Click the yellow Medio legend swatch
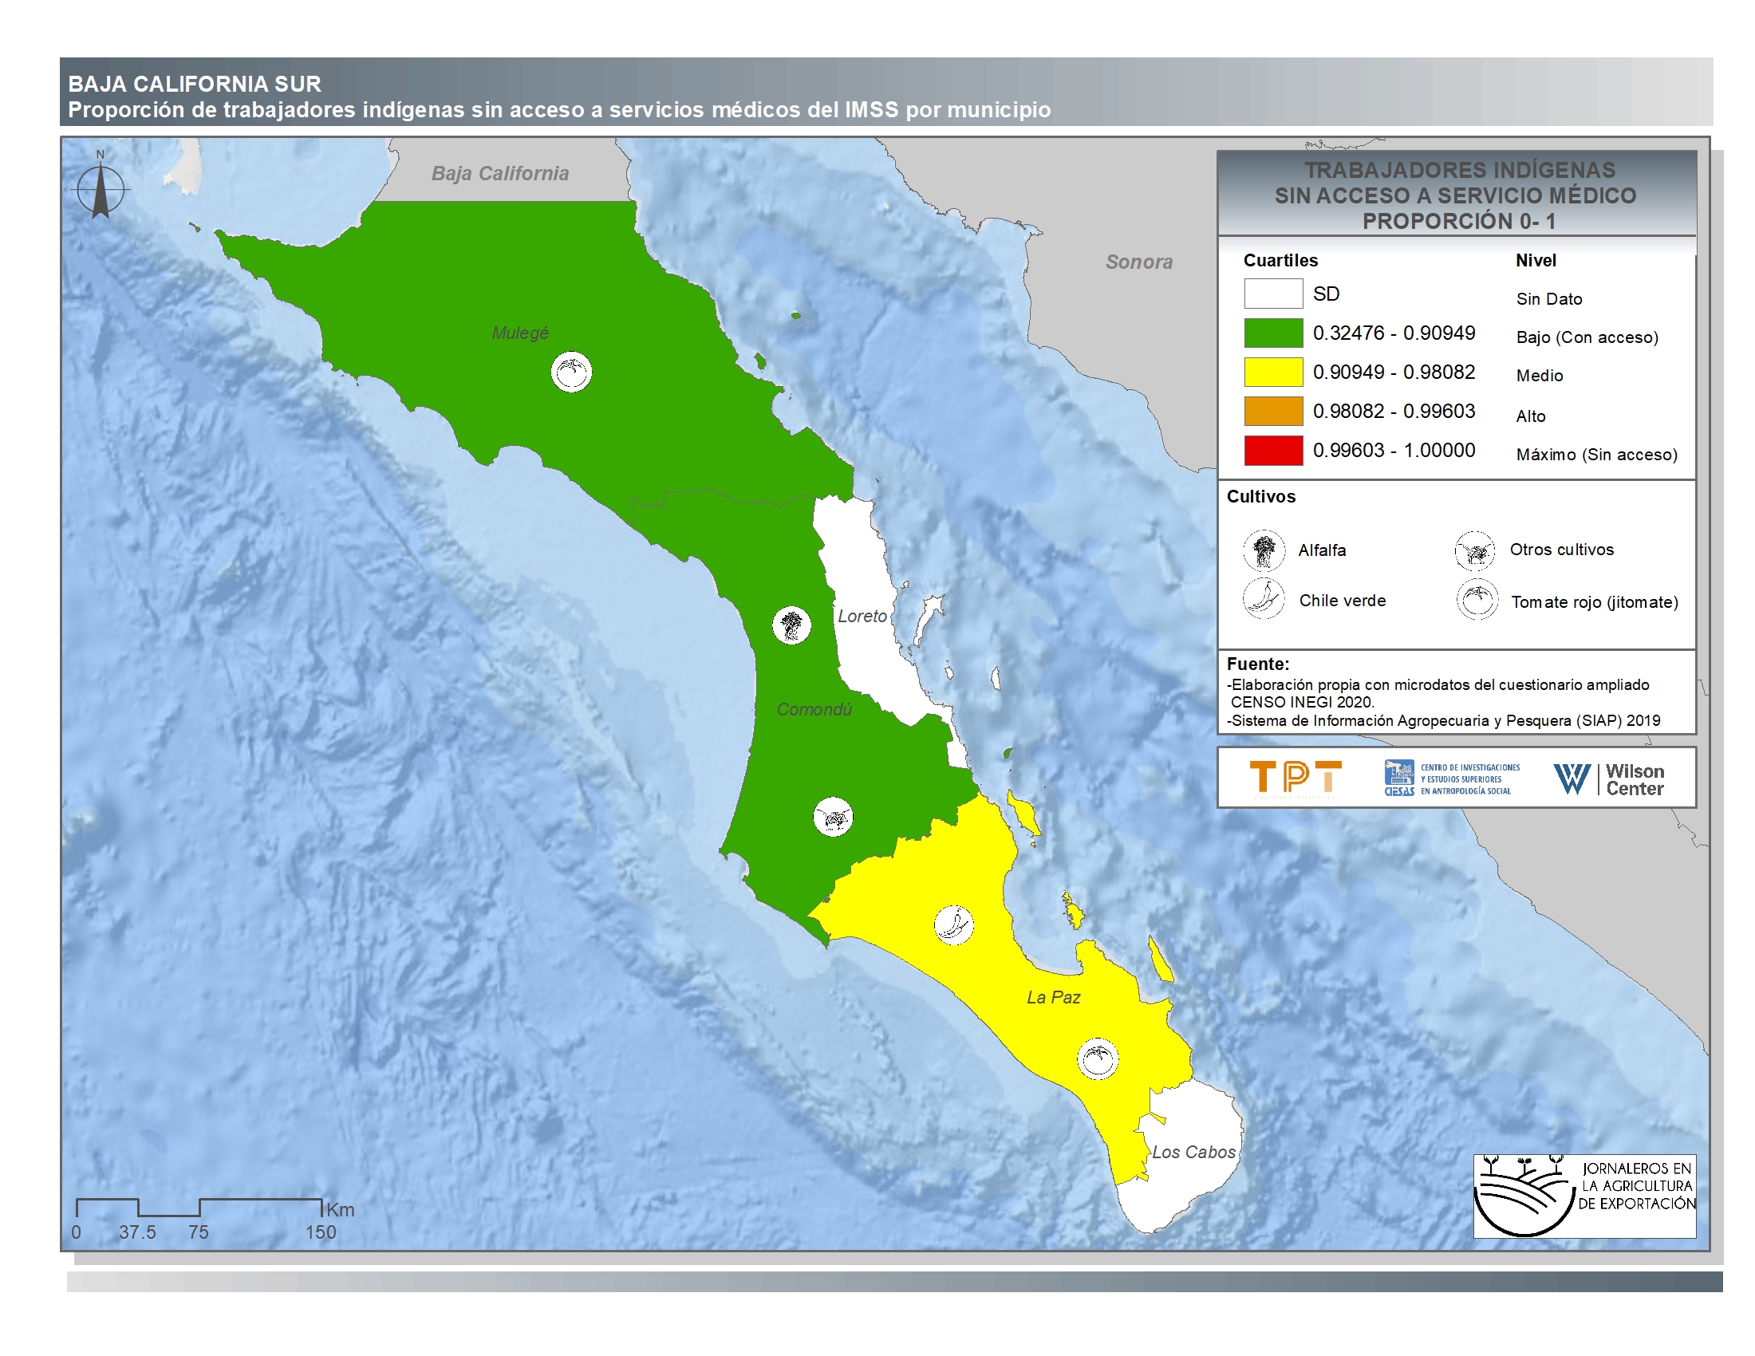This screenshot has width=1755, height=1356. click(1273, 372)
